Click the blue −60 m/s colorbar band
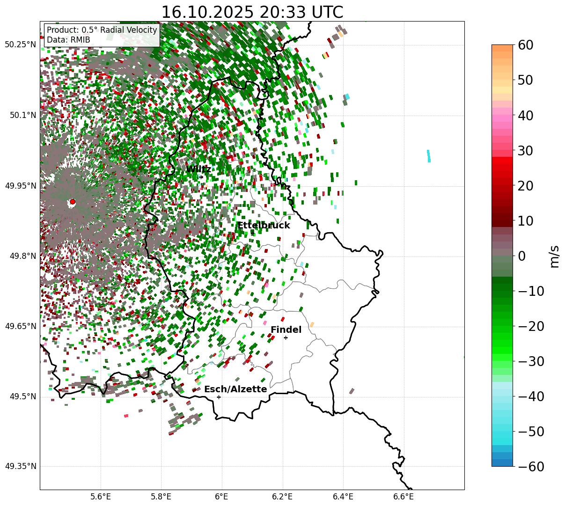Viewport: 565px width, 506px height. click(x=502, y=463)
